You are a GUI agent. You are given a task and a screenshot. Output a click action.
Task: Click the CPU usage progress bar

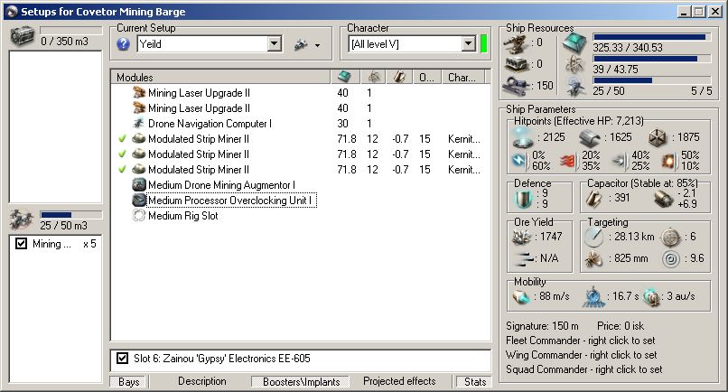click(652, 37)
